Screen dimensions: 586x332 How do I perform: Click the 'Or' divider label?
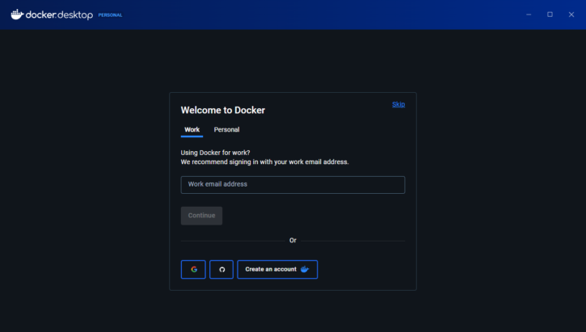(x=293, y=240)
